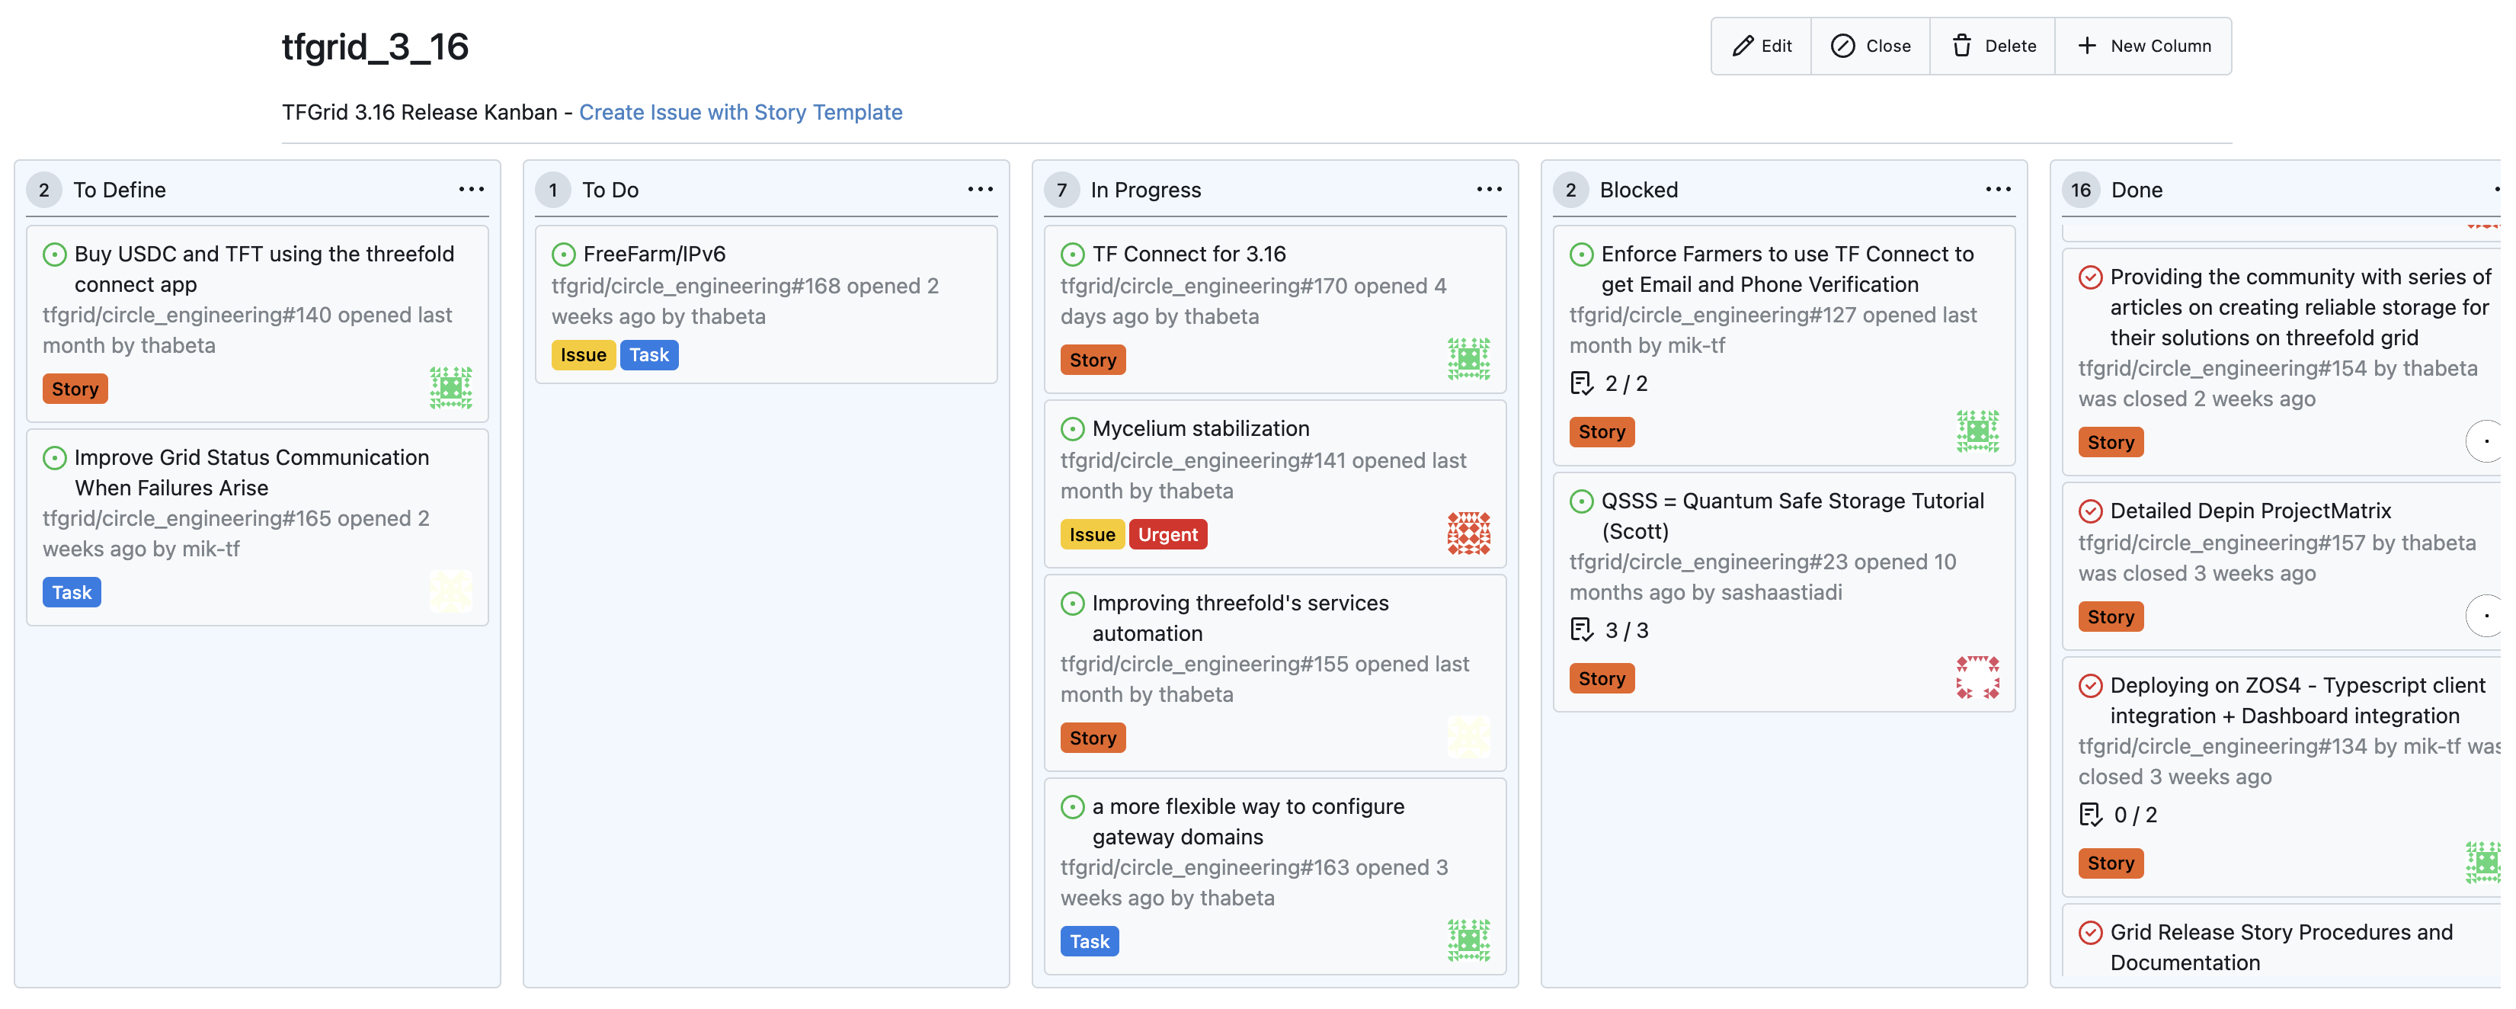Open the flexible gateway domains configuration card

(1247, 822)
